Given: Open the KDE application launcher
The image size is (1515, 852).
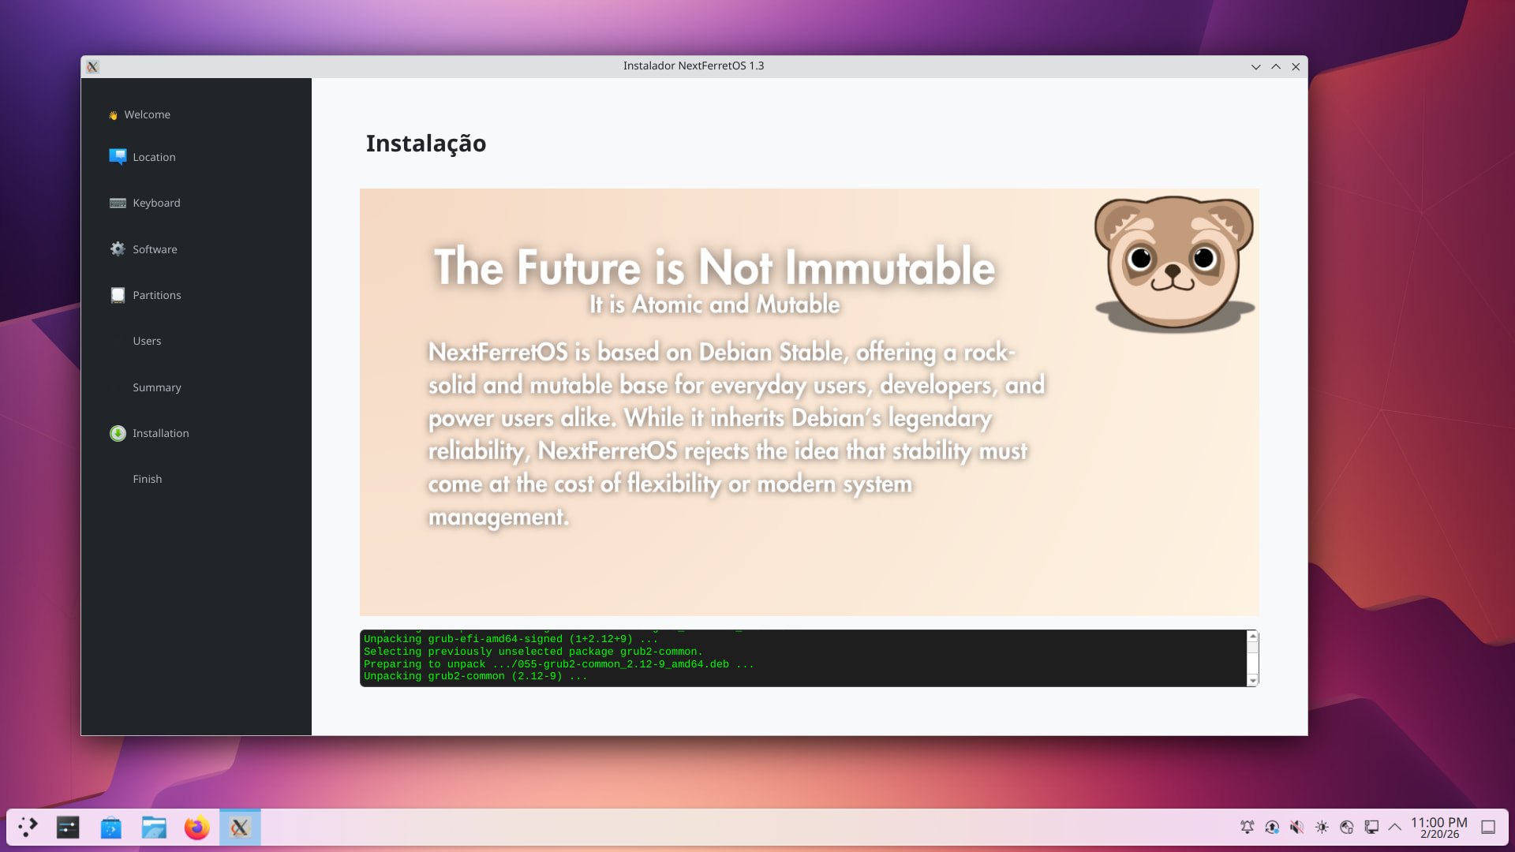Looking at the screenshot, I should pyautogui.click(x=28, y=828).
